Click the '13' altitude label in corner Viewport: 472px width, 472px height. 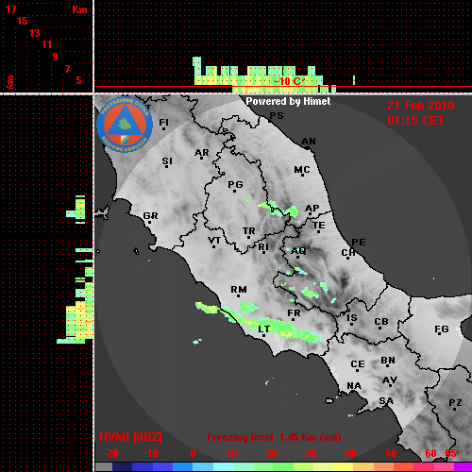(x=35, y=33)
